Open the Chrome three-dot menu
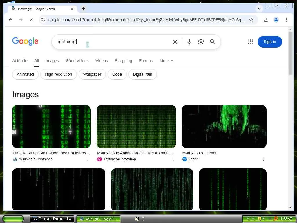 286,20
